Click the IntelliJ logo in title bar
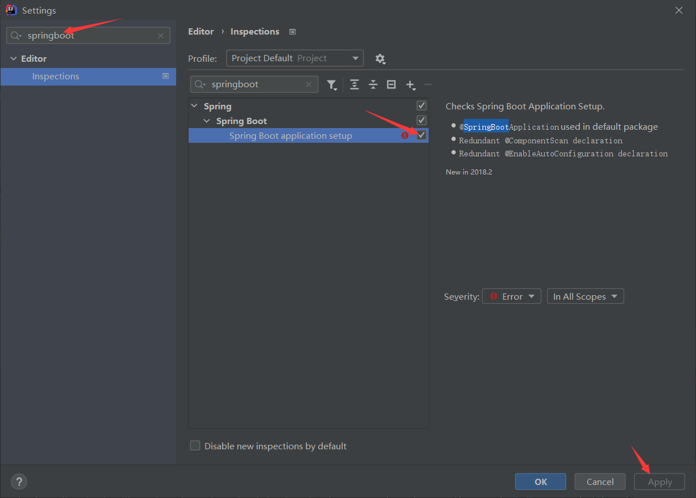The image size is (696, 498). (11, 10)
